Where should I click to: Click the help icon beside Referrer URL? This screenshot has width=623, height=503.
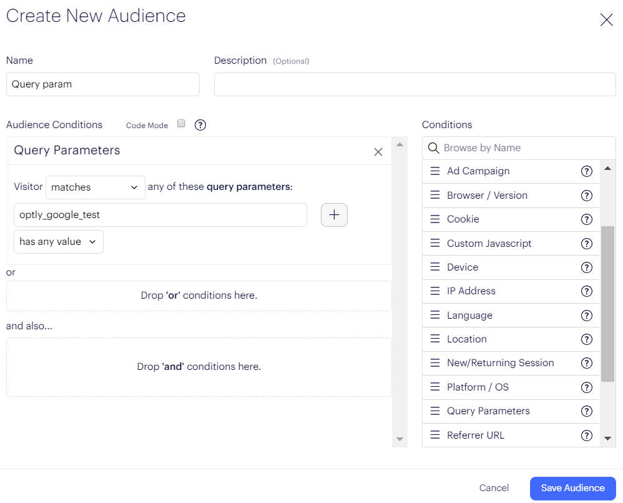pos(586,436)
